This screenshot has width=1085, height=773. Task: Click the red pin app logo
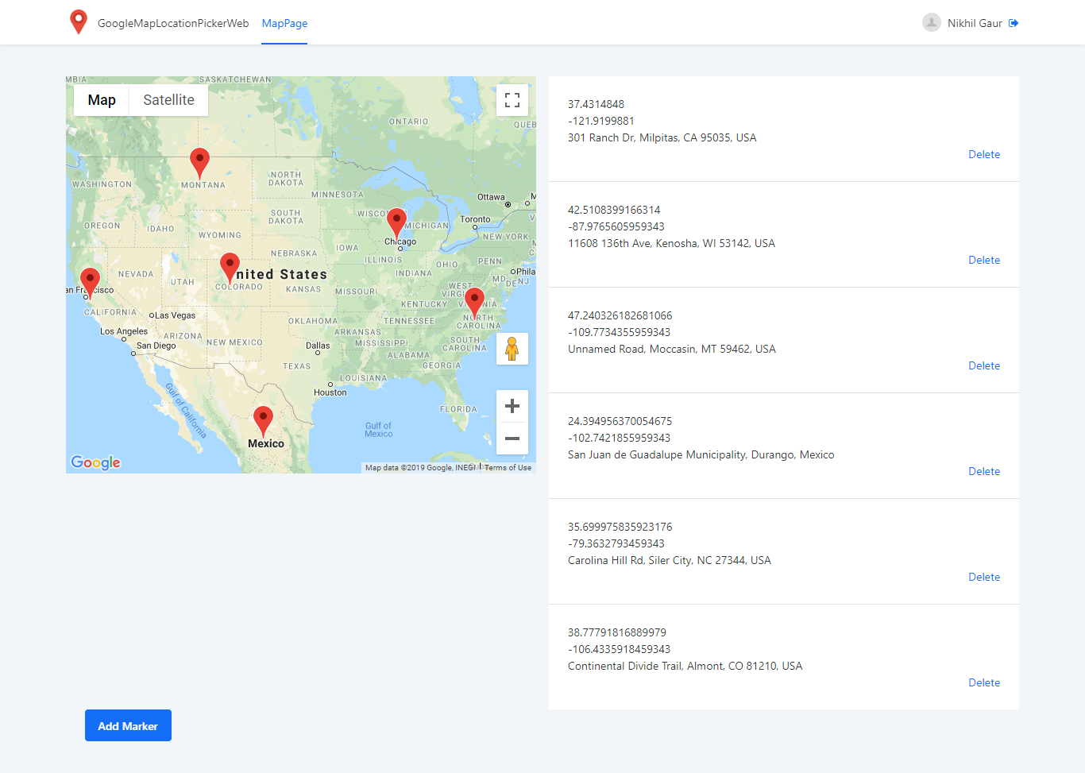coord(78,22)
